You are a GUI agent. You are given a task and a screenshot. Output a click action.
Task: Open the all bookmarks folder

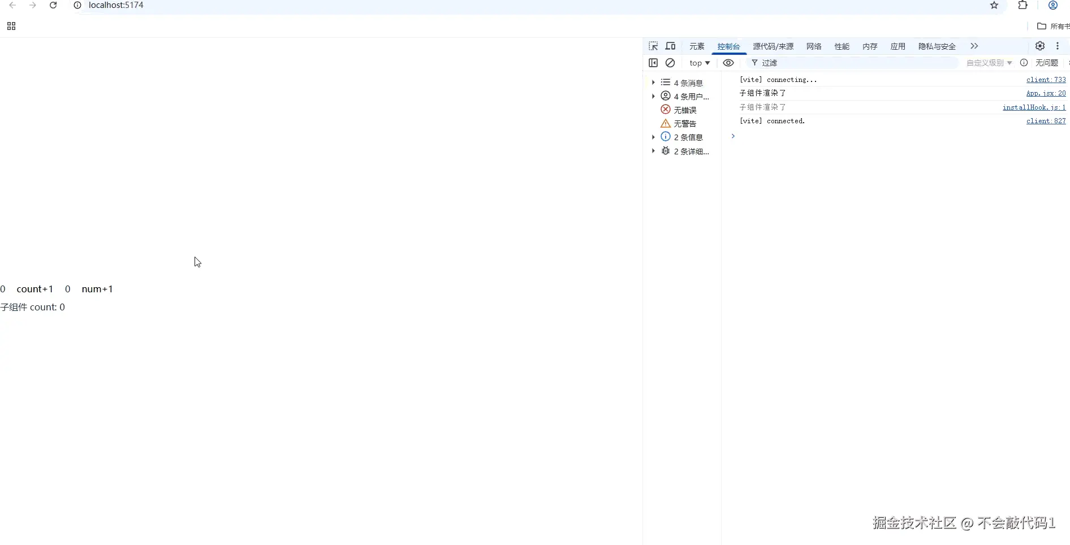(x=1053, y=26)
